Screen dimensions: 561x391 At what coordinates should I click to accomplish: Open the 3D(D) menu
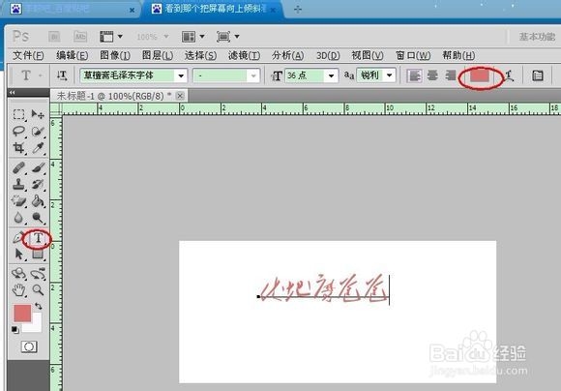coord(328,55)
